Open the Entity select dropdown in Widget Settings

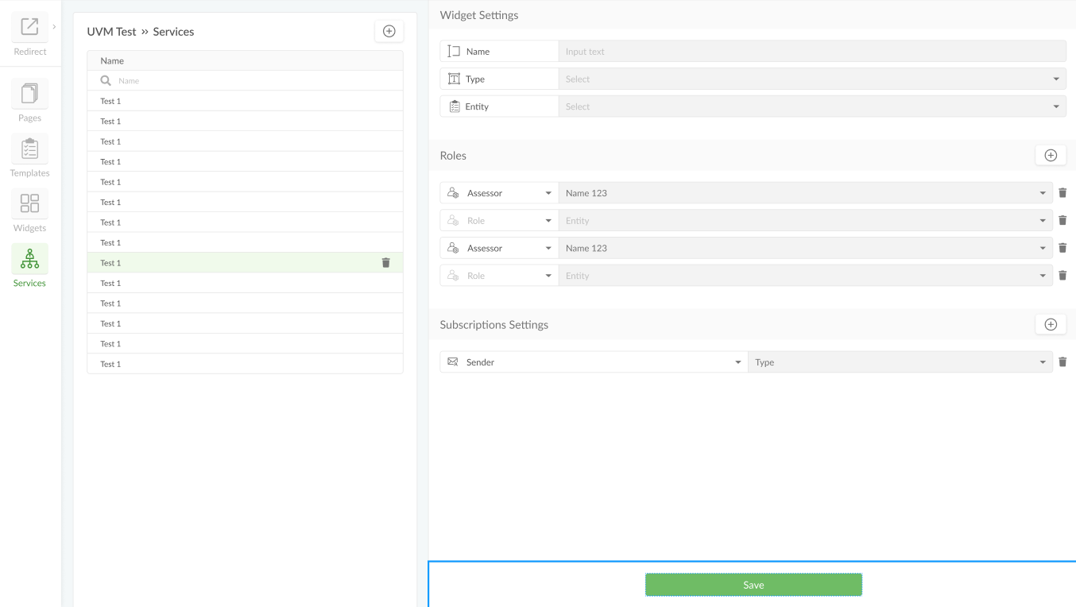point(812,106)
